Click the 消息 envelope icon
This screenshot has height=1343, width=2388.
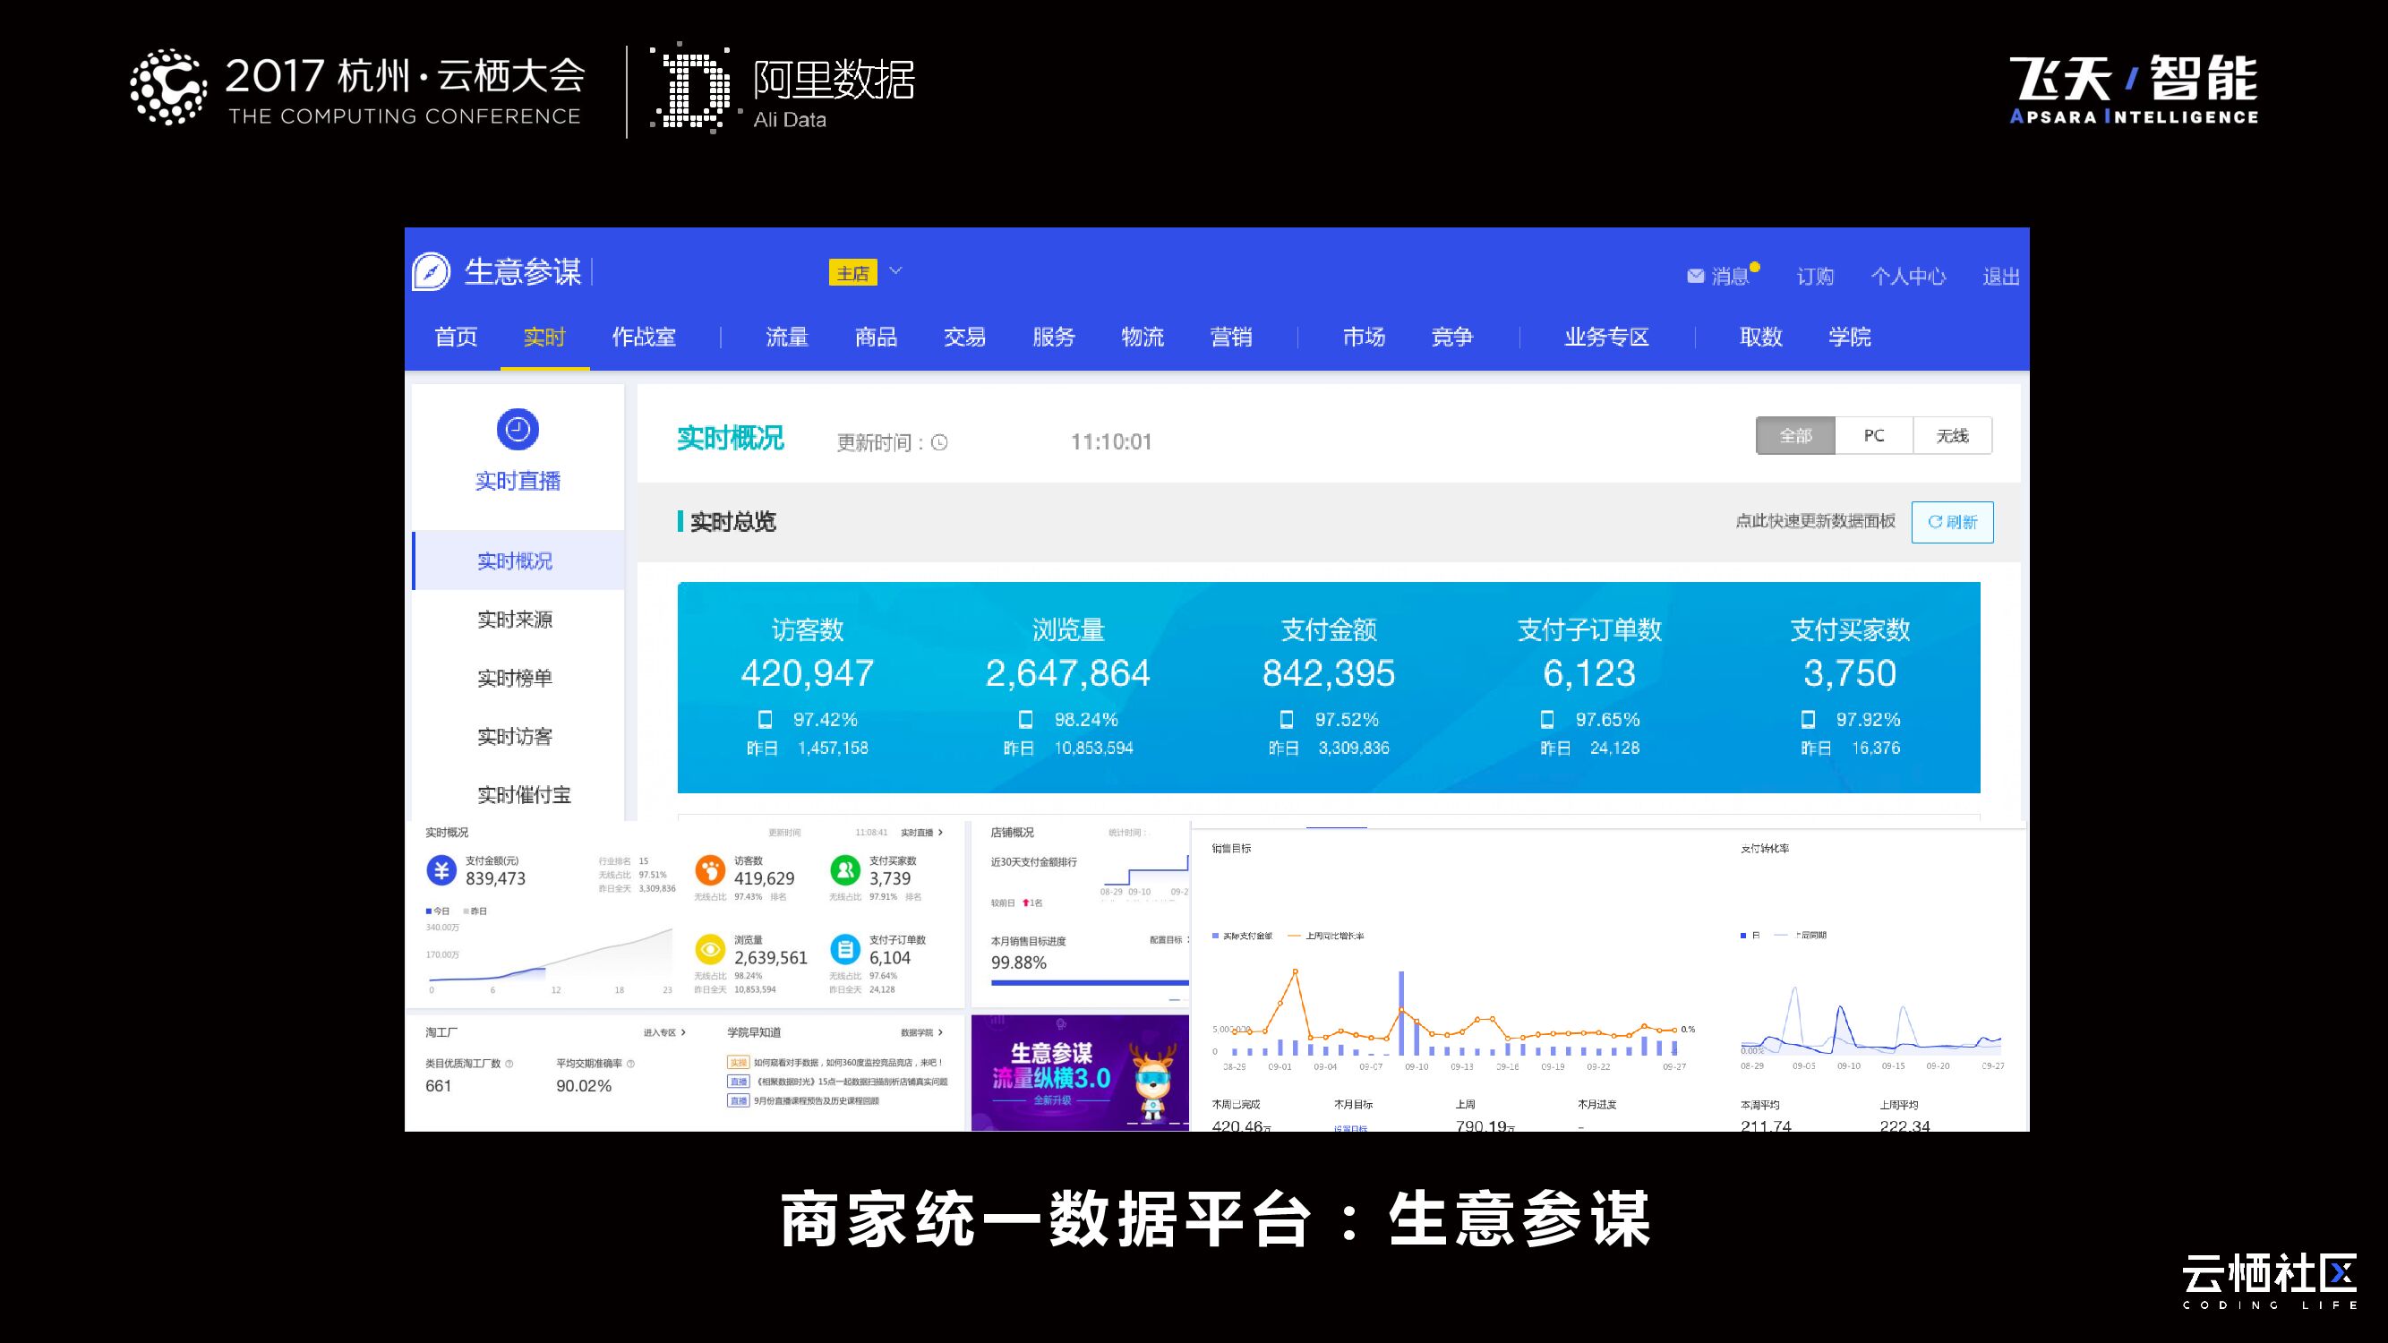(x=1696, y=276)
